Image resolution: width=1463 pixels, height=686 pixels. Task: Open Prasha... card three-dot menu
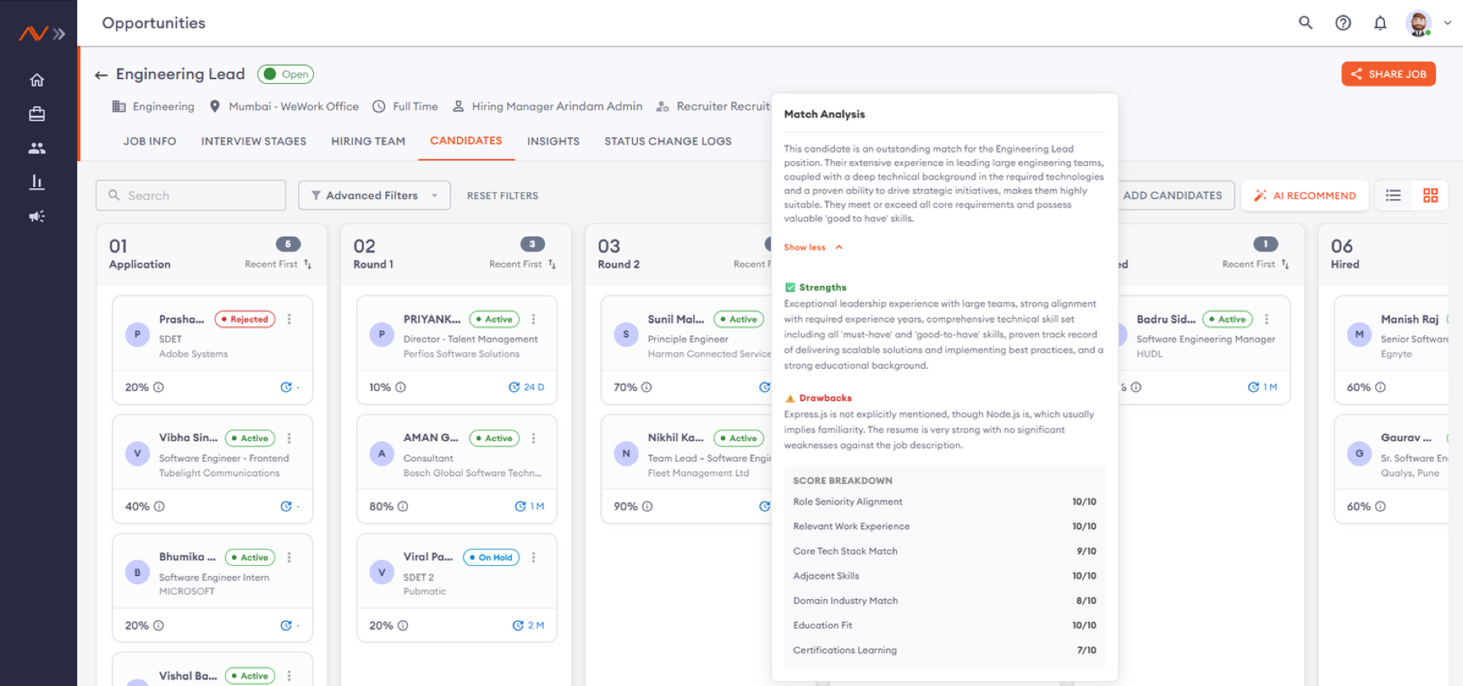point(289,320)
